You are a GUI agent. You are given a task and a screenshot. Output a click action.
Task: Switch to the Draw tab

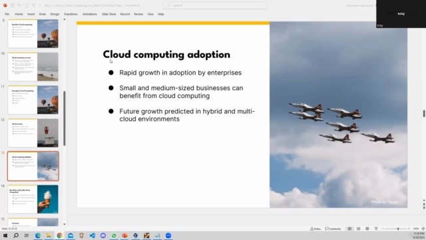(43, 14)
